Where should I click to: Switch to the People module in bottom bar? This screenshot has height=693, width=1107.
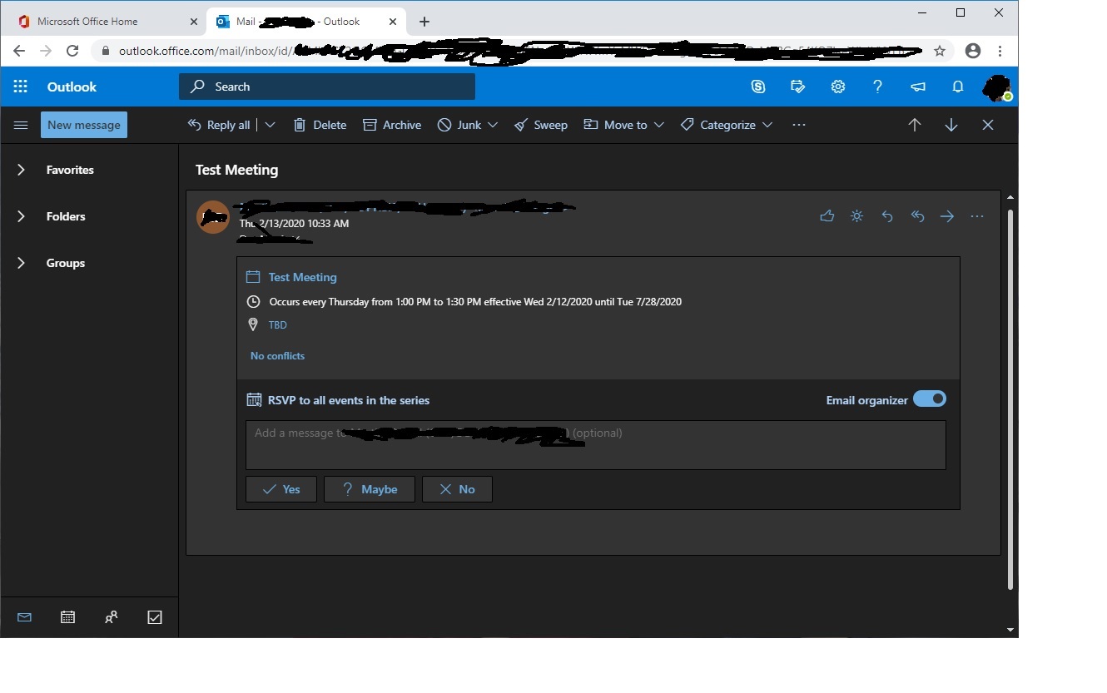coord(111,617)
